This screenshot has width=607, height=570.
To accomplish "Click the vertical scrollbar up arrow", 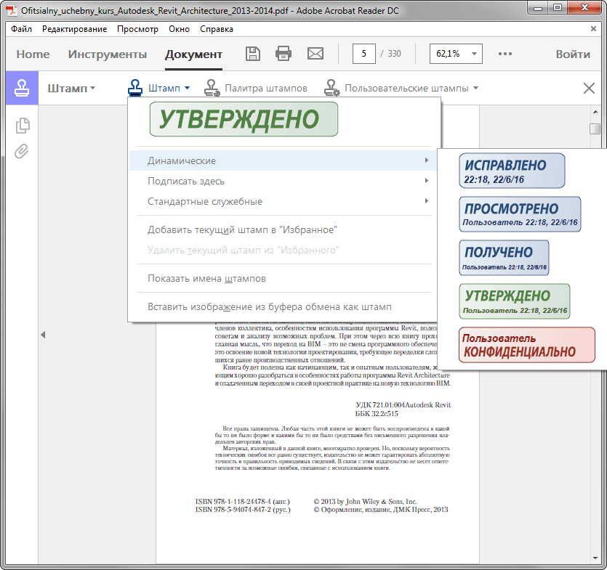I will 595,112.
